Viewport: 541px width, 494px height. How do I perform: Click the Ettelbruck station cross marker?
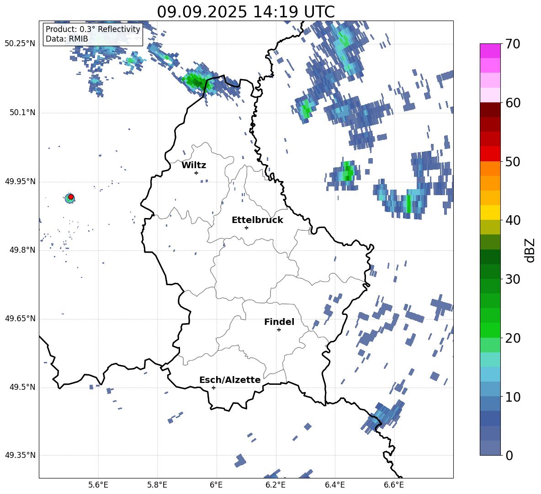click(246, 228)
